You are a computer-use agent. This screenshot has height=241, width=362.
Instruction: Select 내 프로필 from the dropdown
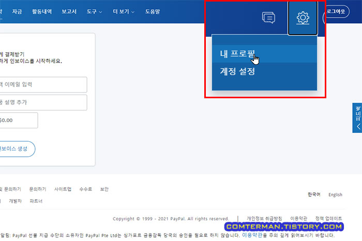(x=264, y=54)
